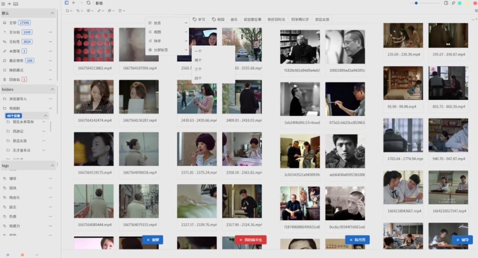The image size is (478, 258).
Task: Close the 陈丹青 pane button
Action: pyautogui.click(x=357, y=240)
